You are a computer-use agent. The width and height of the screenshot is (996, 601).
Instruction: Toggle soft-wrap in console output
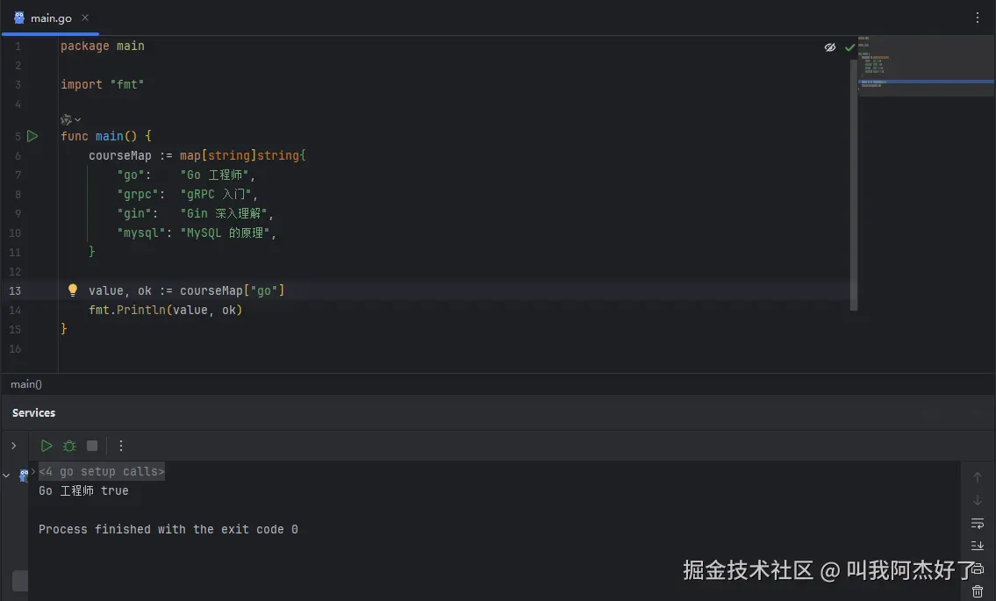[978, 523]
